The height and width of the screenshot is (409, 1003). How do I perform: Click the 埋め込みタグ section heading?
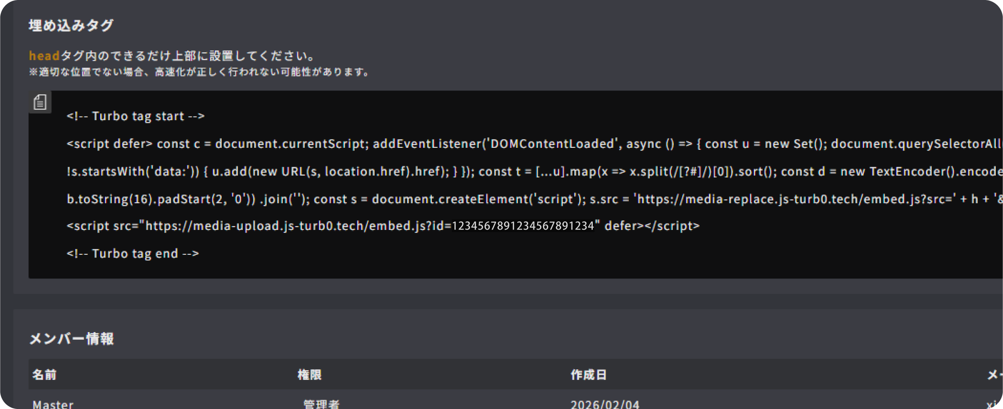click(x=71, y=24)
